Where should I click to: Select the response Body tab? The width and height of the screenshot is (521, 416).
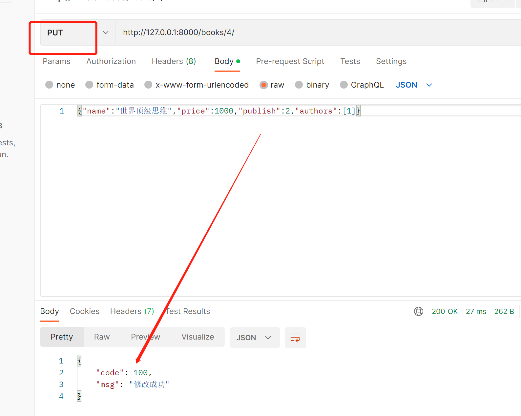(50, 311)
